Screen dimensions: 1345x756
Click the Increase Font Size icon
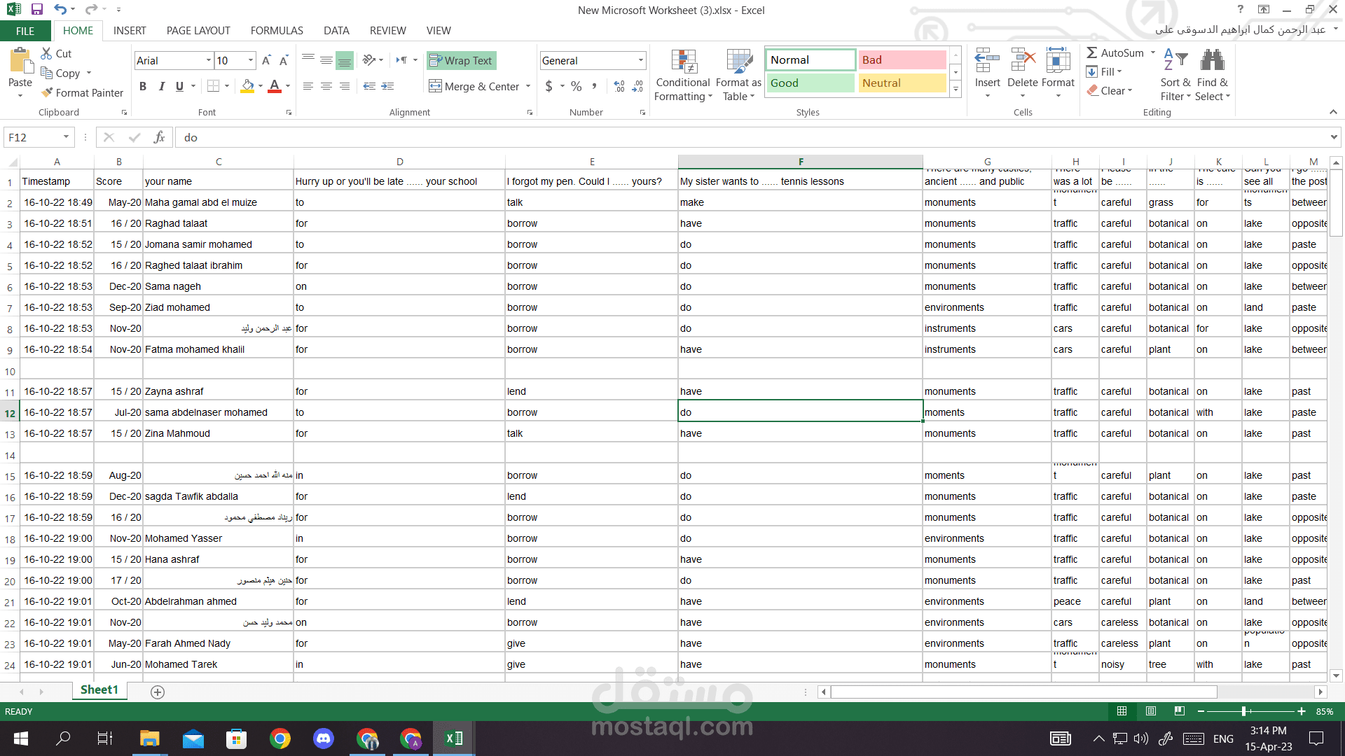[x=266, y=61]
